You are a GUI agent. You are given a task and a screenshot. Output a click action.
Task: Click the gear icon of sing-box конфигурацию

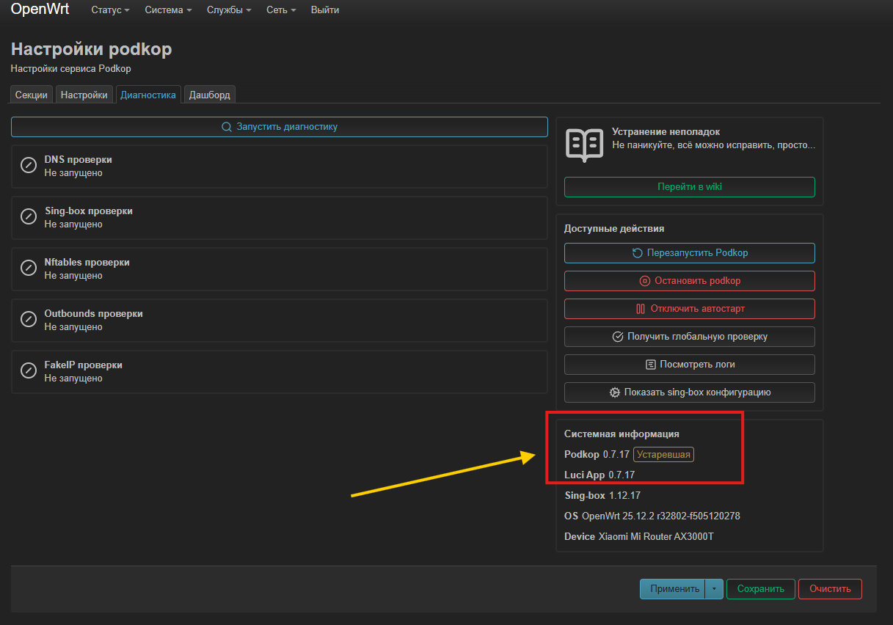[615, 392]
